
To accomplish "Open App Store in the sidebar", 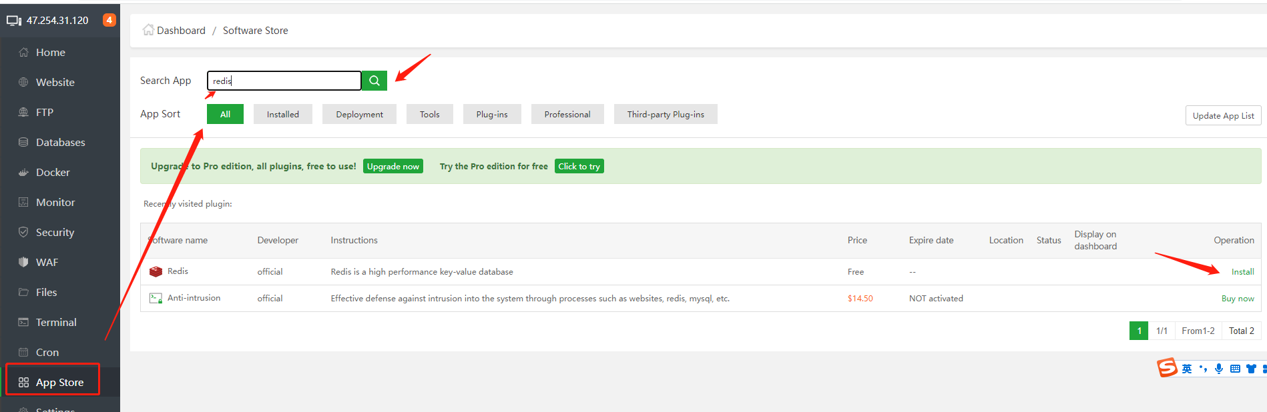I will click(x=60, y=382).
